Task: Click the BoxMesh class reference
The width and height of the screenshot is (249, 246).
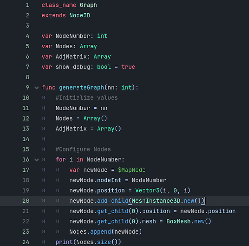Action: (178, 221)
